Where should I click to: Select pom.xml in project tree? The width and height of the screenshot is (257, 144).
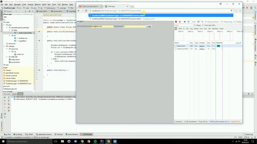6,86
